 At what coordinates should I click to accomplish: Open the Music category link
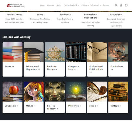(x=94, y=106)
